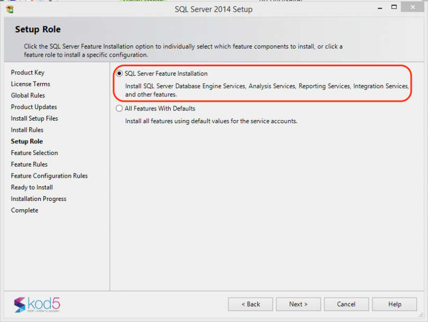Go to Feature Selection step

tap(34, 153)
